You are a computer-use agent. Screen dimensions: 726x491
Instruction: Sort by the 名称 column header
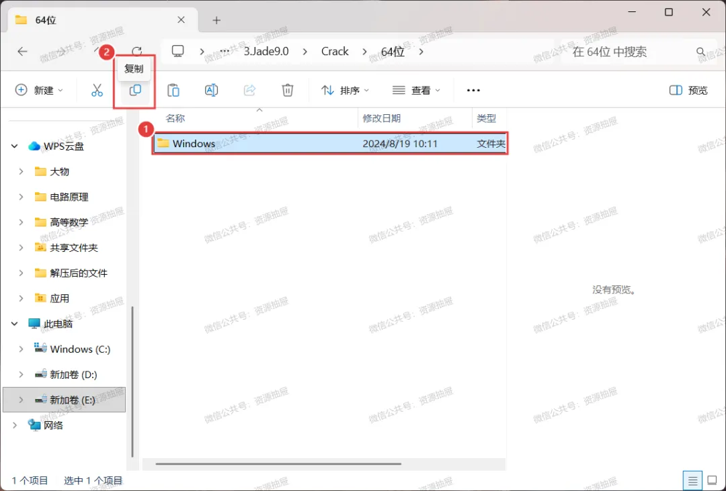(175, 118)
